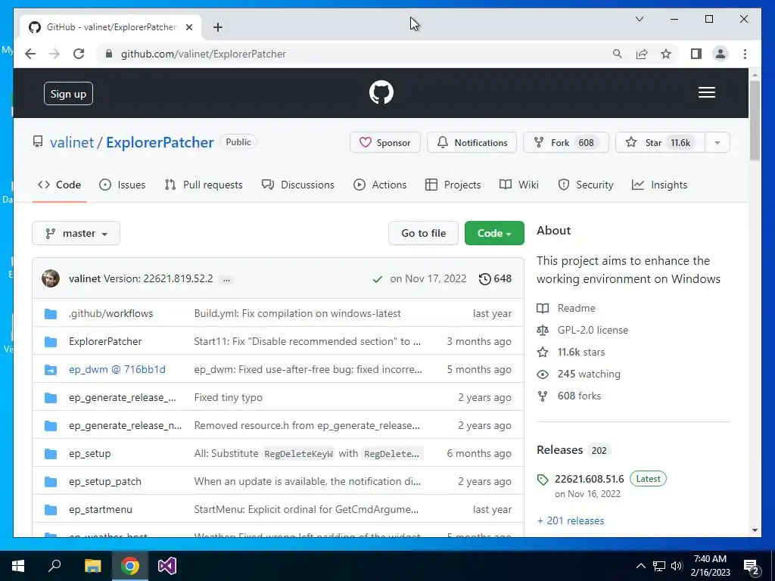Click the Sponsor button
775x581 pixels.
click(385, 143)
